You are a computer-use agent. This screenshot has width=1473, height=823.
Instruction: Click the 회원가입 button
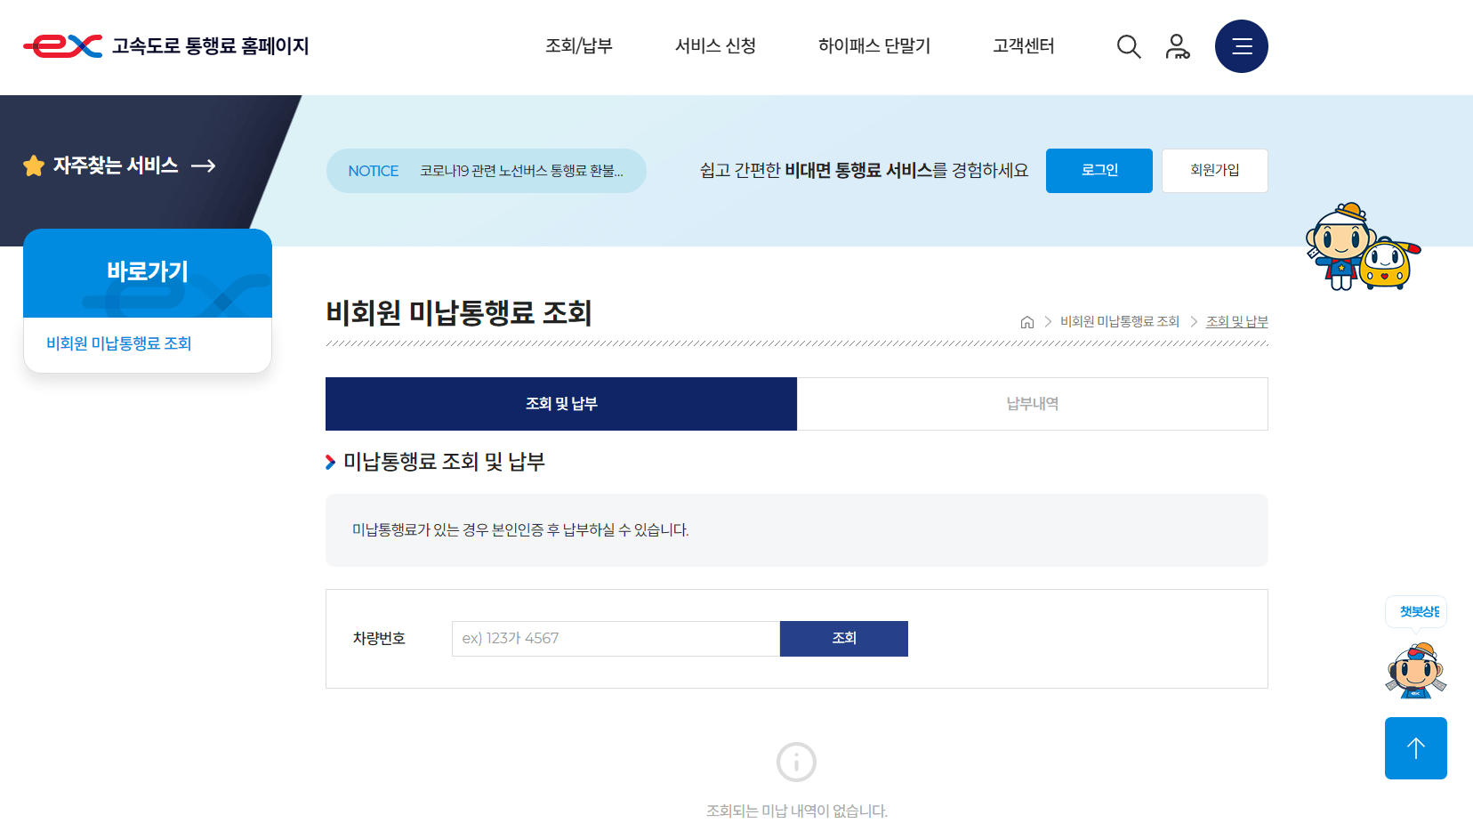click(x=1214, y=170)
